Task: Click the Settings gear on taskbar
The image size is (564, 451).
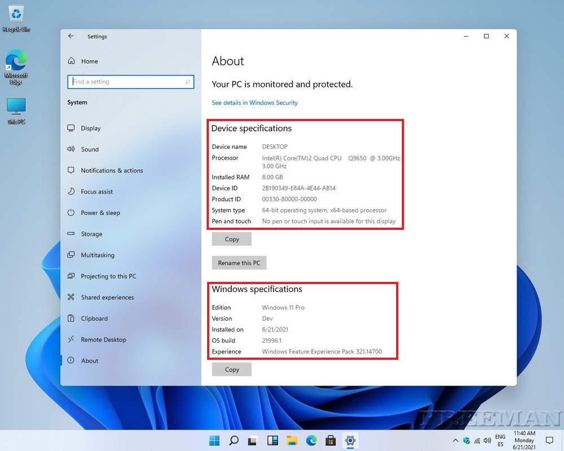Action: tap(350, 440)
